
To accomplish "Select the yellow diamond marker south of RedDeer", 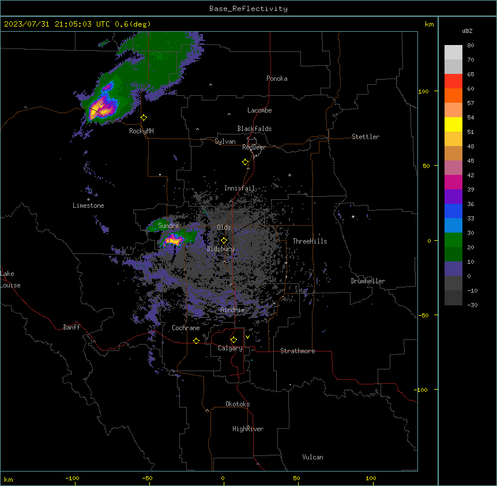I will [246, 162].
